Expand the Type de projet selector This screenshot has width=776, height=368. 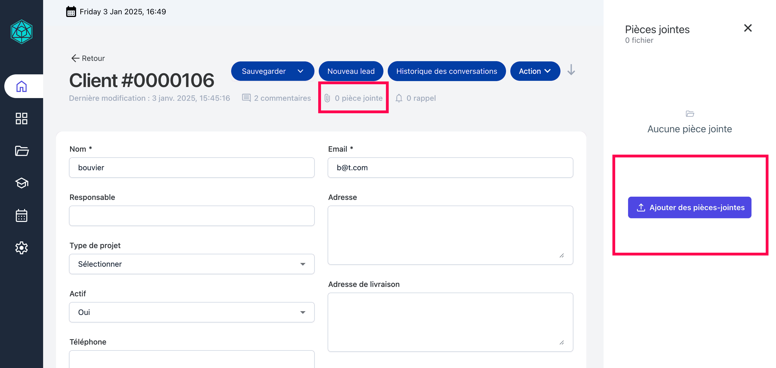pyautogui.click(x=192, y=264)
